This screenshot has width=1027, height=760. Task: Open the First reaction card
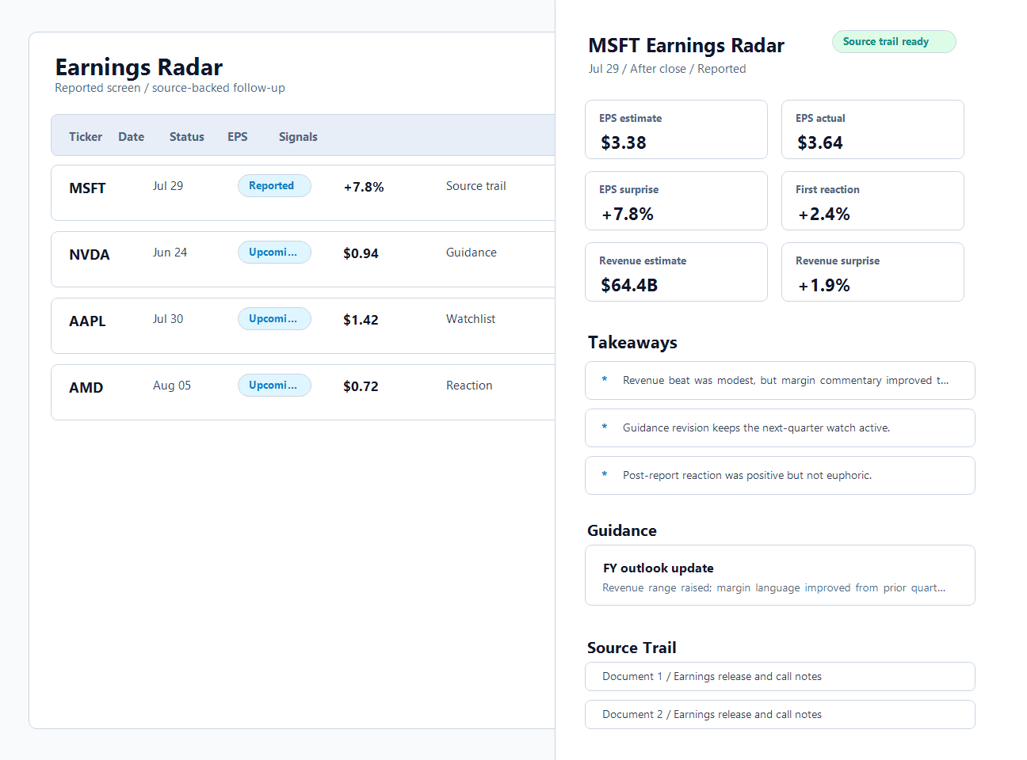[872, 201]
